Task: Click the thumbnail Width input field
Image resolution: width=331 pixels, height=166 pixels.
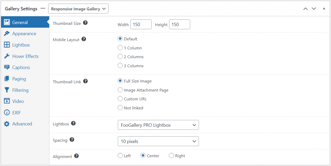Action: click(141, 25)
